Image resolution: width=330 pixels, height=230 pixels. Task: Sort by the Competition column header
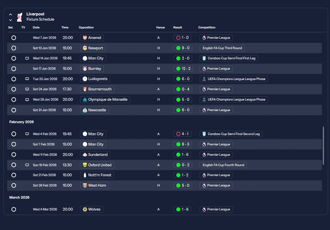pyautogui.click(x=207, y=27)
